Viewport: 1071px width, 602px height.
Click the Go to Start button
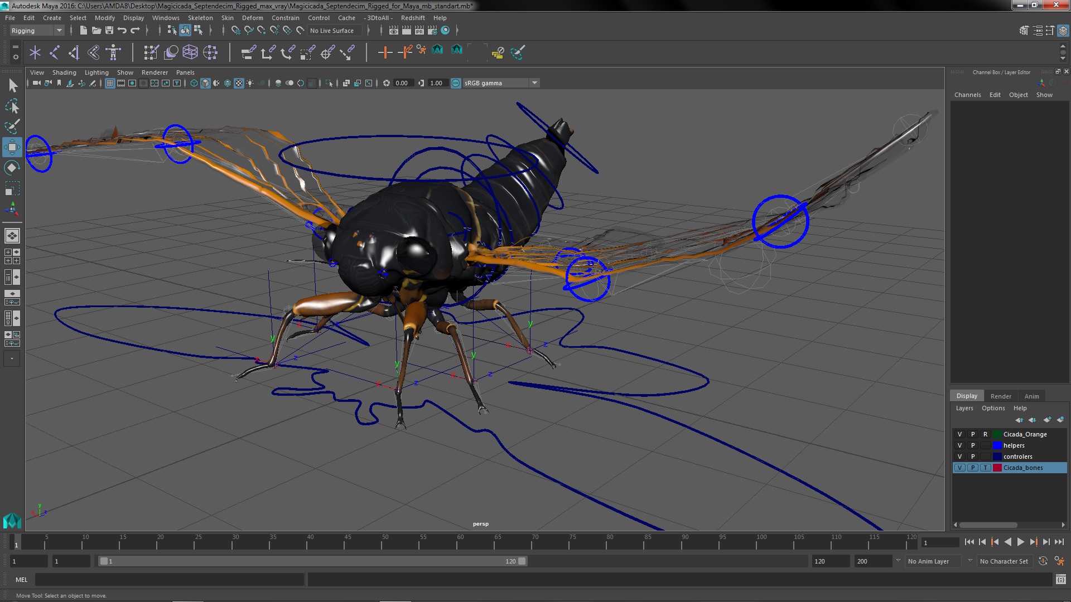click(x=969, y=542)
